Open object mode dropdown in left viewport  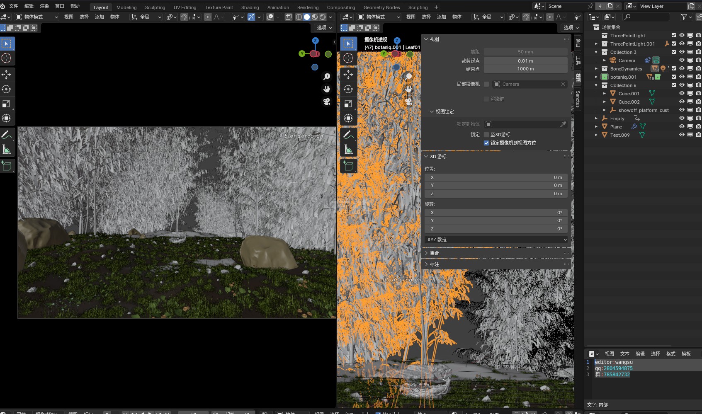pyautogui.click(x=37, y=17)
